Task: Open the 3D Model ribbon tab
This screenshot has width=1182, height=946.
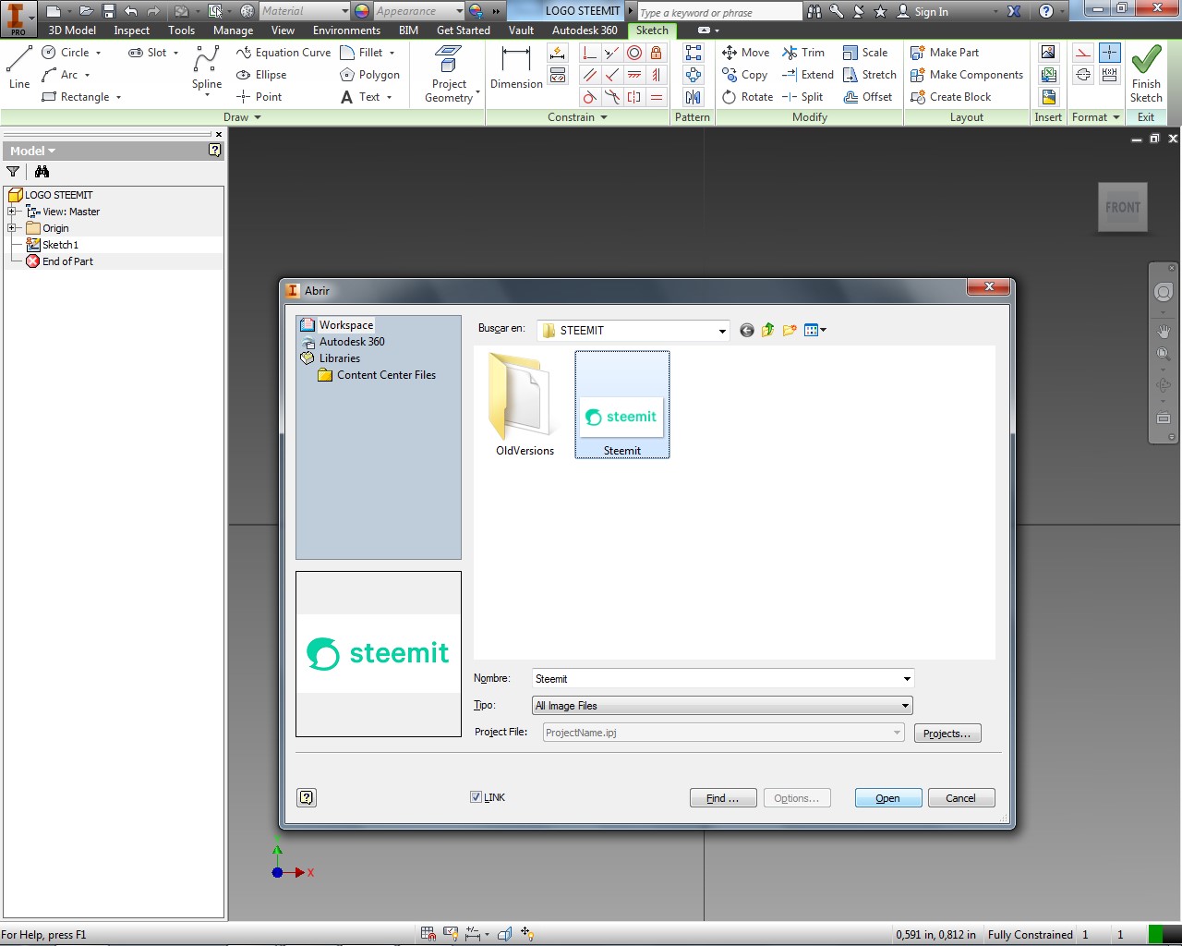Action: (72, 30)
